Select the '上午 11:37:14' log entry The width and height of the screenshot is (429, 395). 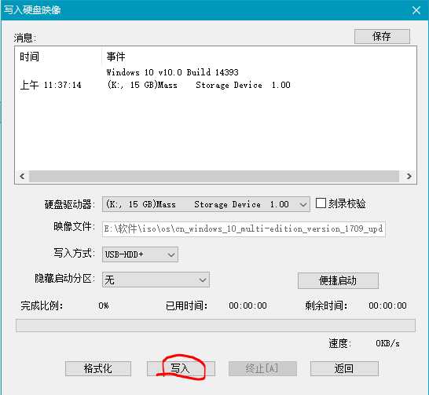[50, 85]
